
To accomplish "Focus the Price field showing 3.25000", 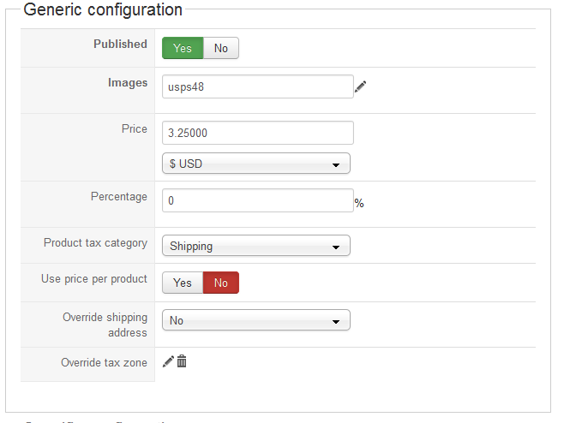I will pyautogui.click(x=257, y=134).
